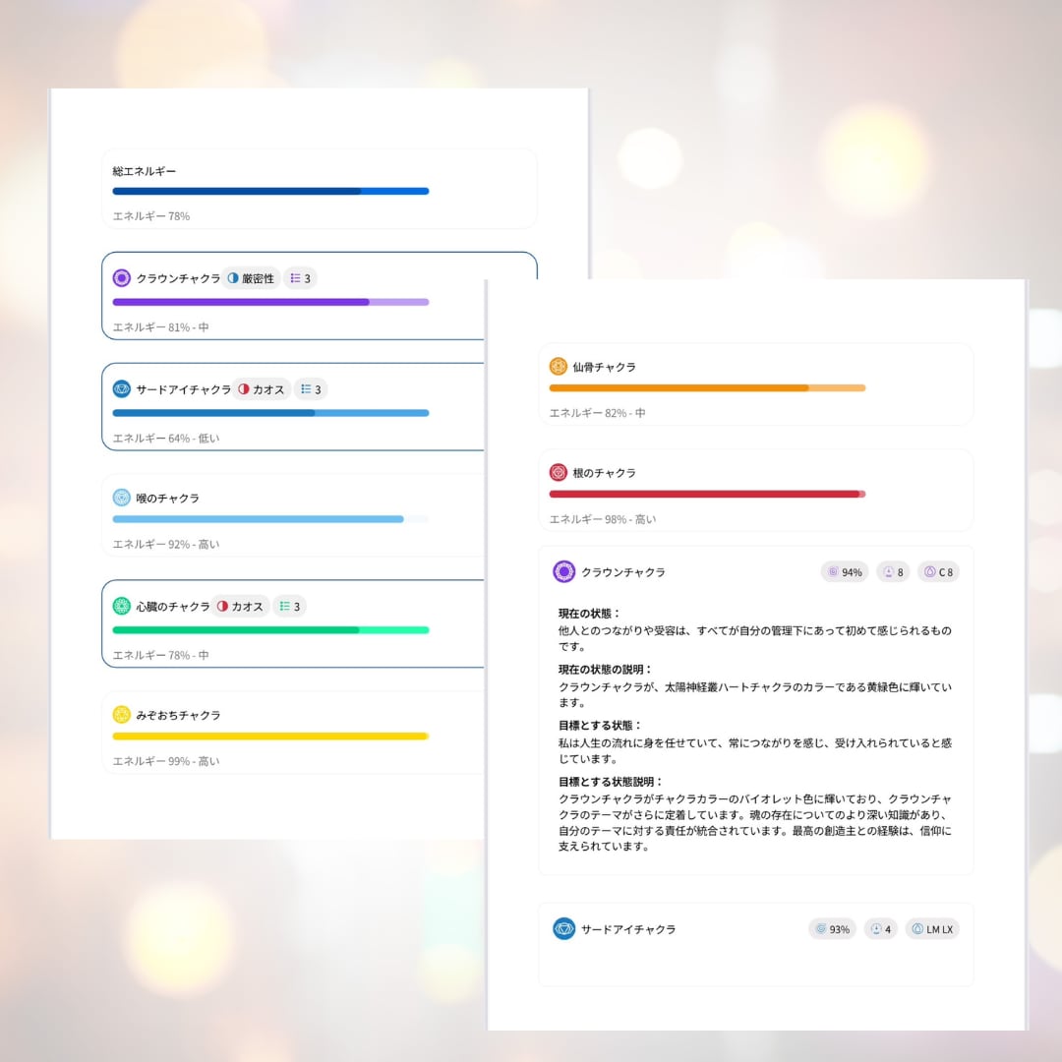Click the Throat Chakra light blue energy bar
The image size is (1062, 1062).
pos(270,519)
